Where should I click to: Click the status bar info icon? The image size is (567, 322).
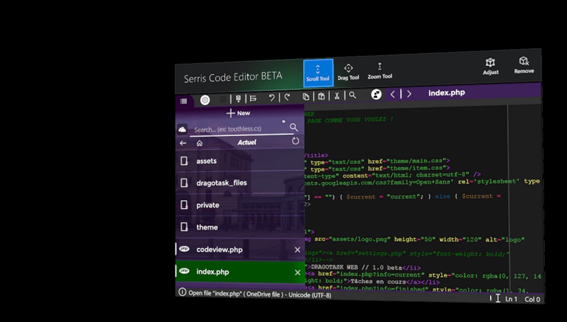[x=182, y=292]
